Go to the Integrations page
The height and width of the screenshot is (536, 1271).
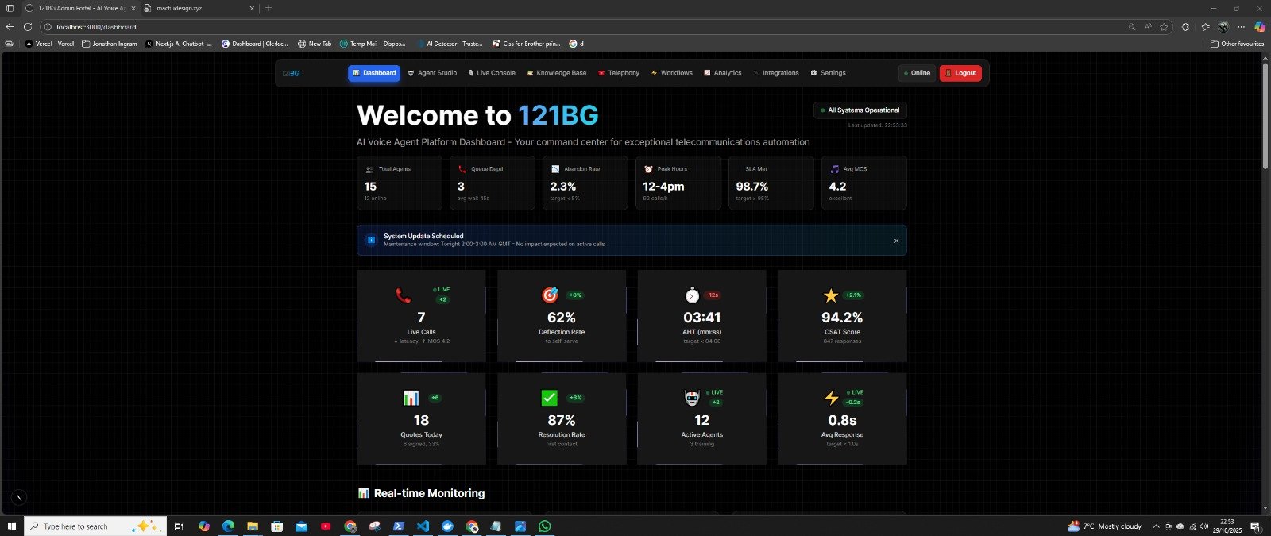click(x=776, y=73)
